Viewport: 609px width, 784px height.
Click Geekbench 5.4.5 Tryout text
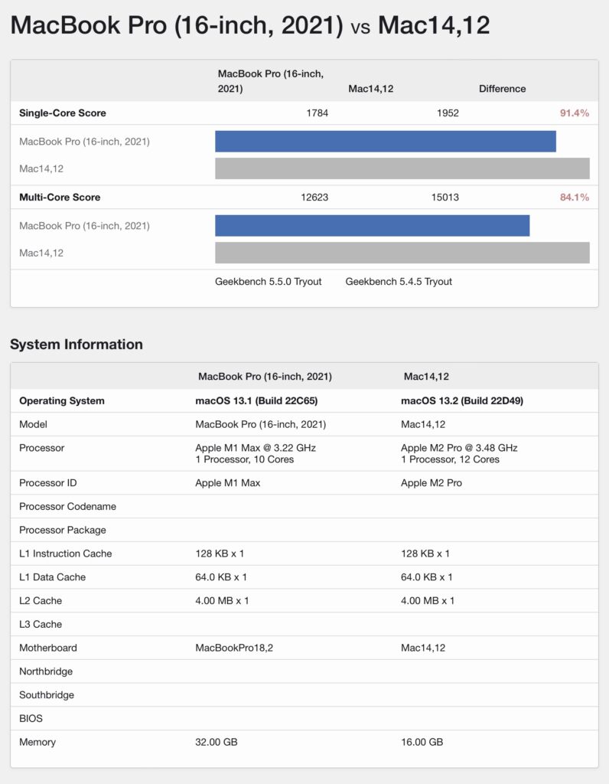(x=399, y=282)
